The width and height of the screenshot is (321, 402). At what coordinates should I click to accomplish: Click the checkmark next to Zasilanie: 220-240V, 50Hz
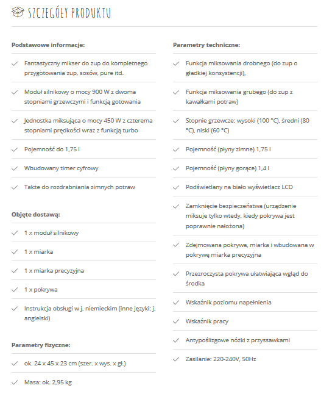(176, 359)
